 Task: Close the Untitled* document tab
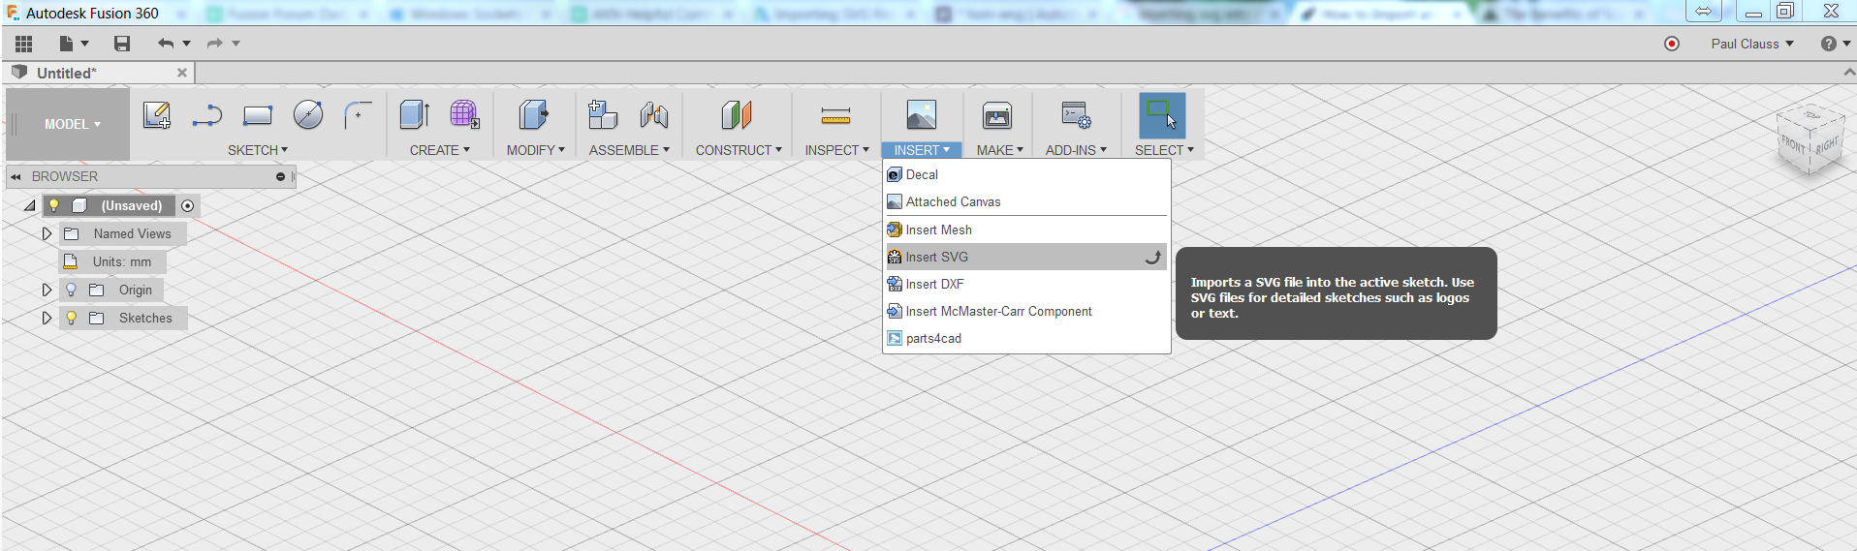[x=181, y=73]
